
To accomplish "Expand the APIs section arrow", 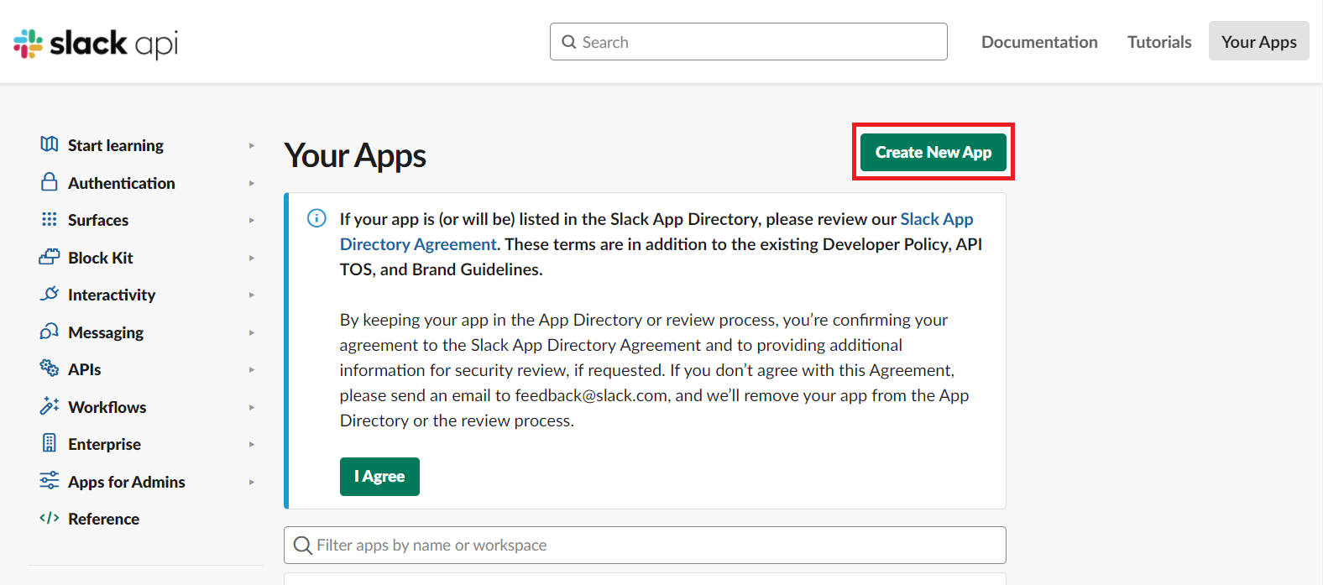I will 252,369.
